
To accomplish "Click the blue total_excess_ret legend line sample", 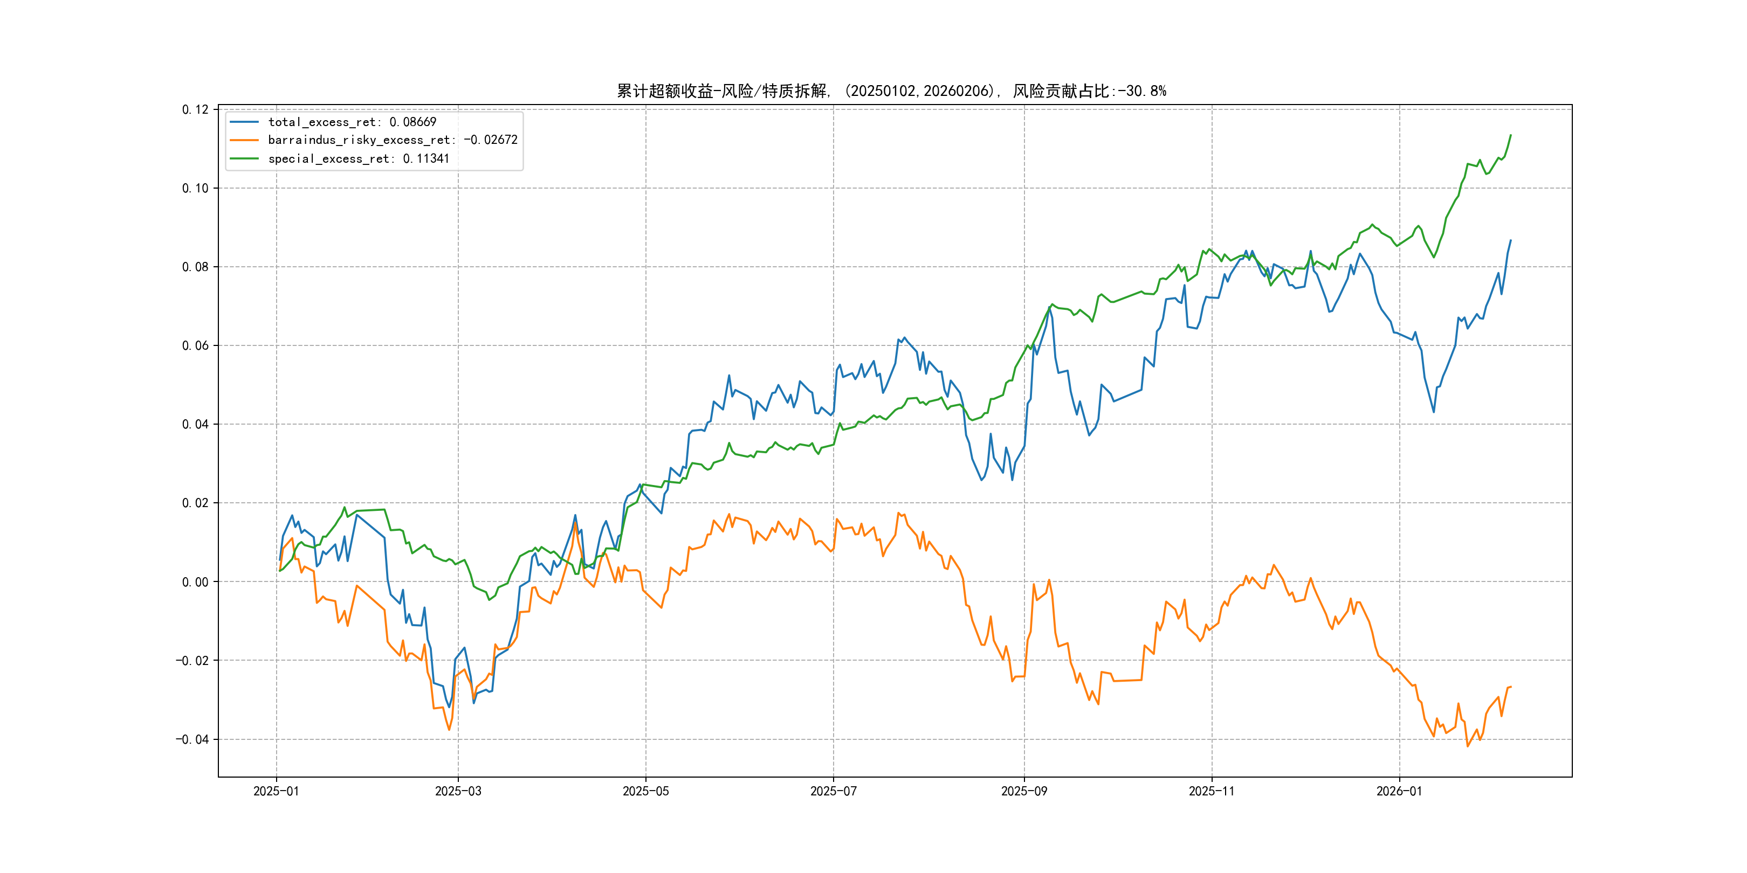I will tap(244, 122).
